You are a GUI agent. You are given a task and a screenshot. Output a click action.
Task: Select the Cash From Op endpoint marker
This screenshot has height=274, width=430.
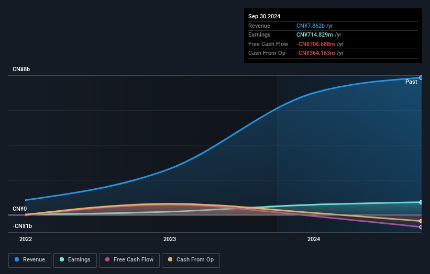pos(421,221)
